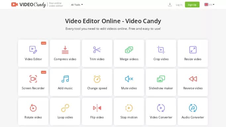The height and width of the screenshot is (127, 226).
Task: Click the "Resize video" label text
Action: click(x=193, y=59)
